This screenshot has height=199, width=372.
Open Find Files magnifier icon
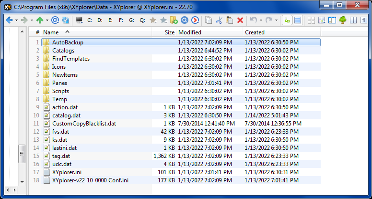185,20
